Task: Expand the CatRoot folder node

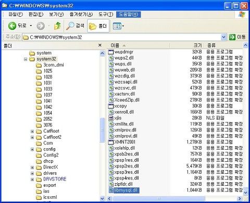Action: click(32, 132)
